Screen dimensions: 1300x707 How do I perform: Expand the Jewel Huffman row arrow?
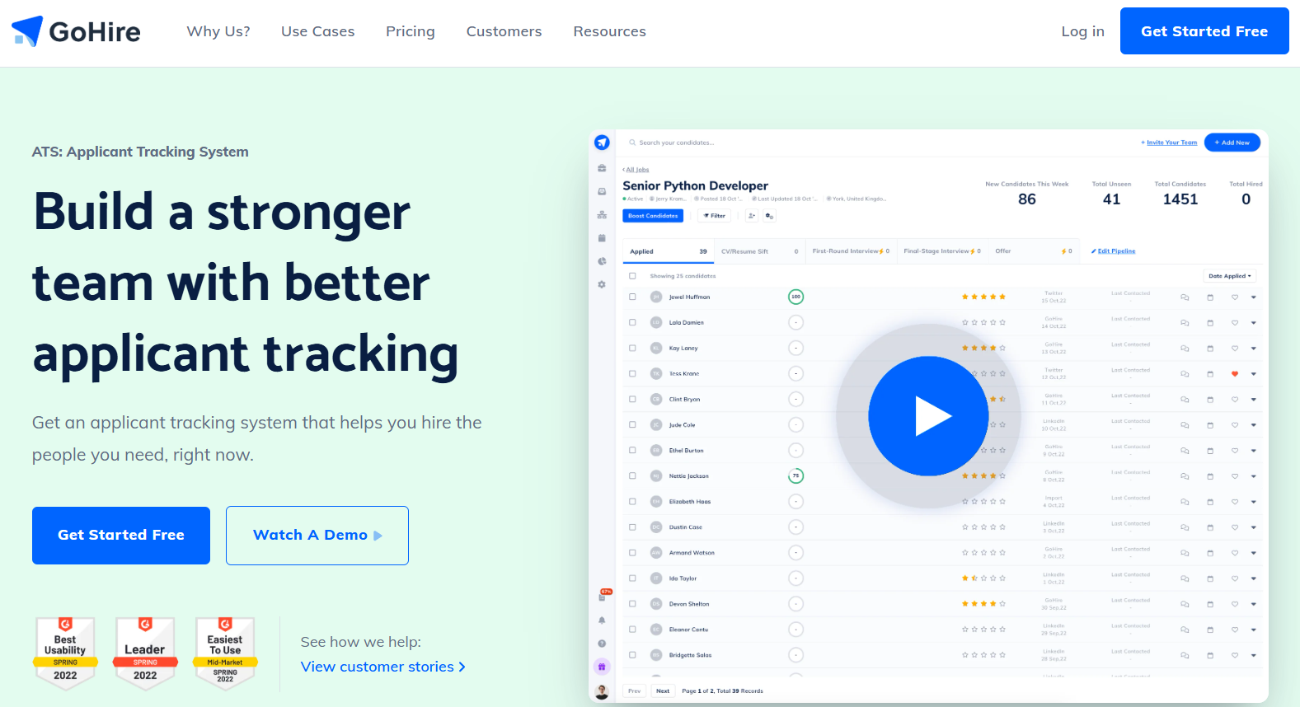1254,297
